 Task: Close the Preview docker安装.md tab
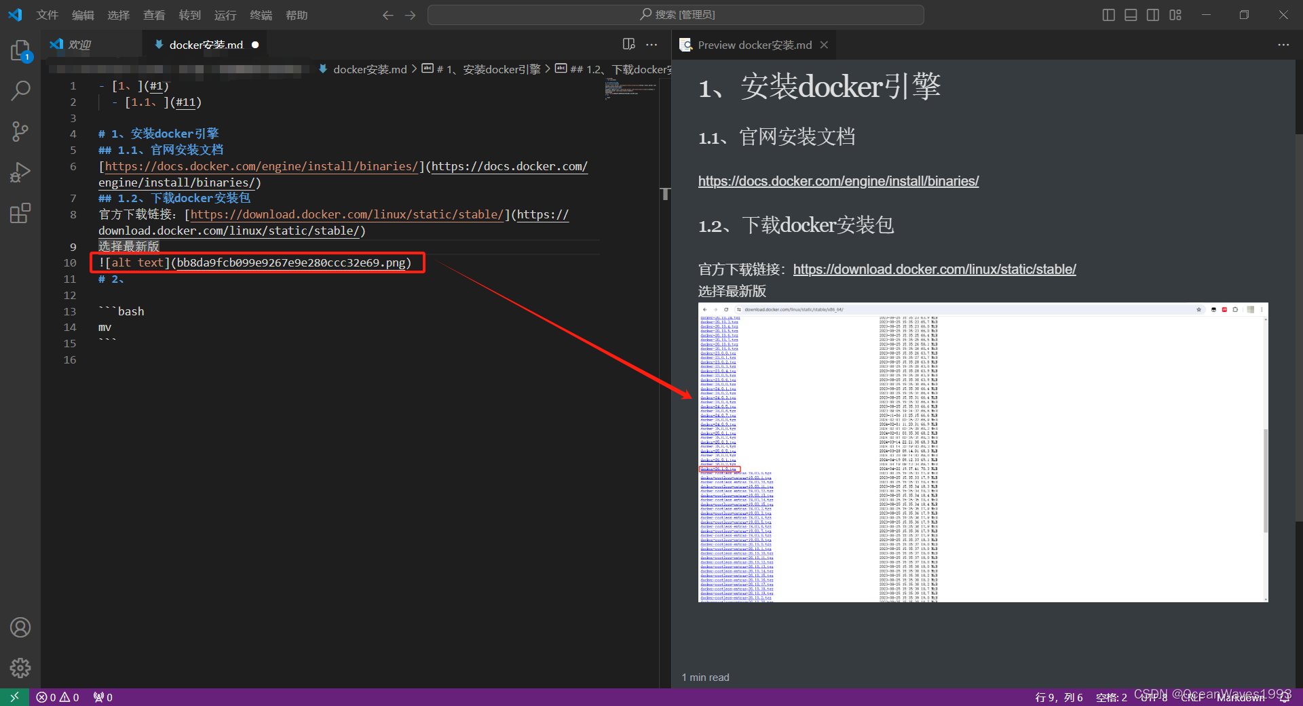[824, 45]
